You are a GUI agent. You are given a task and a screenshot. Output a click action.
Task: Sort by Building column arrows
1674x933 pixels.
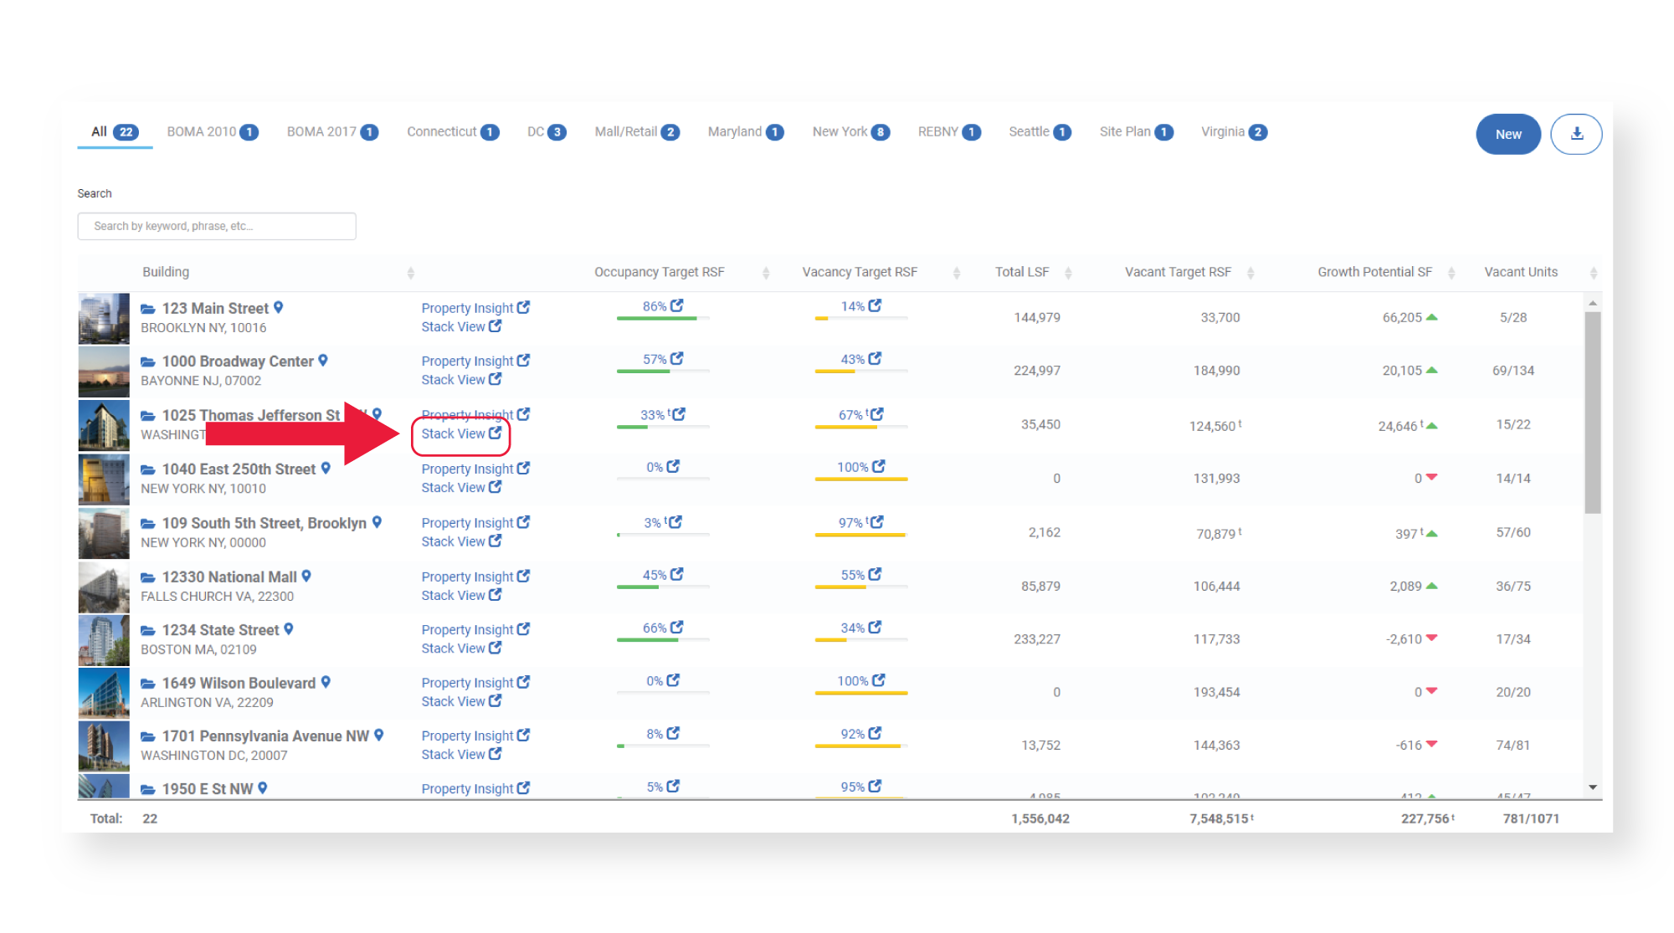pyautogui.click(x=410, y=273)
